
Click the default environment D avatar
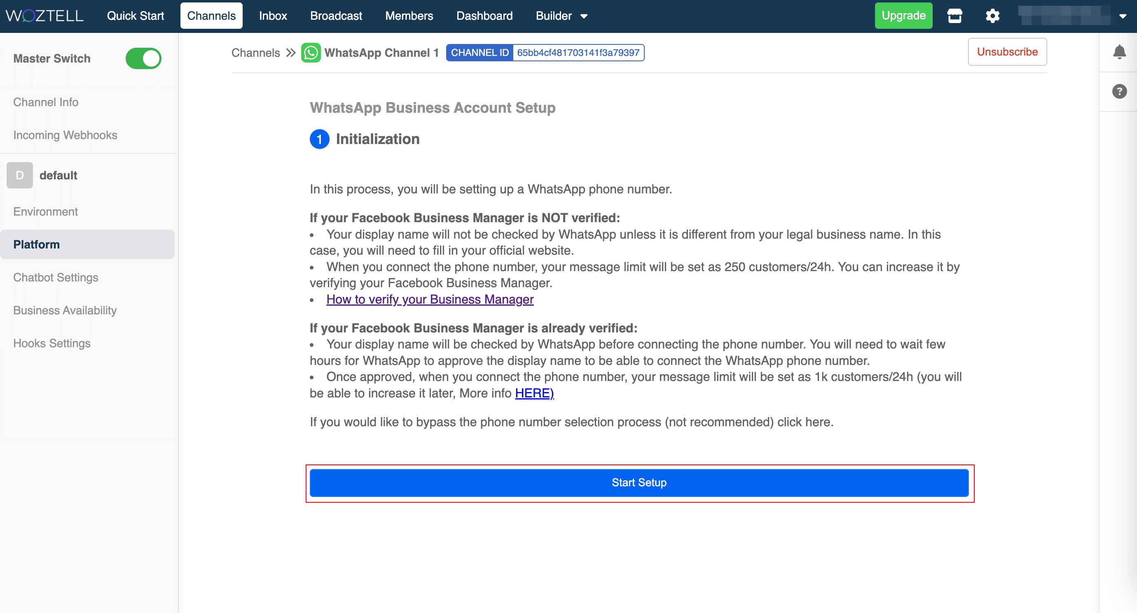[19, 175]
